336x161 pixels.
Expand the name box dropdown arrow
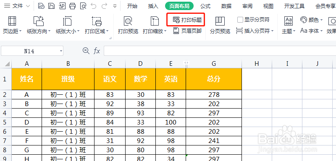coord(61,51)
